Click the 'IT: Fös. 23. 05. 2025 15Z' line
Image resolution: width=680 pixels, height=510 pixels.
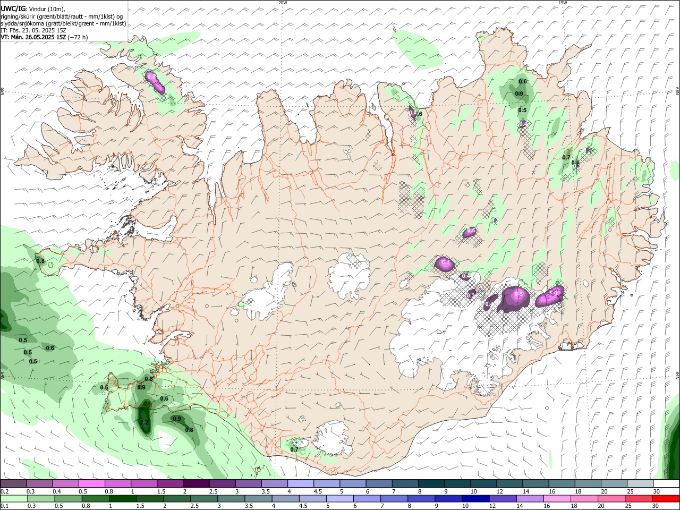(33, 30)
